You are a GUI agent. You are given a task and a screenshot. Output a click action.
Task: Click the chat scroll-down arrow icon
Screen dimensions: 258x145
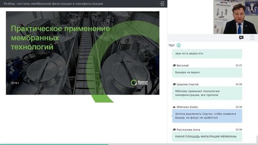pyautogui.click(x=179, y=45)
